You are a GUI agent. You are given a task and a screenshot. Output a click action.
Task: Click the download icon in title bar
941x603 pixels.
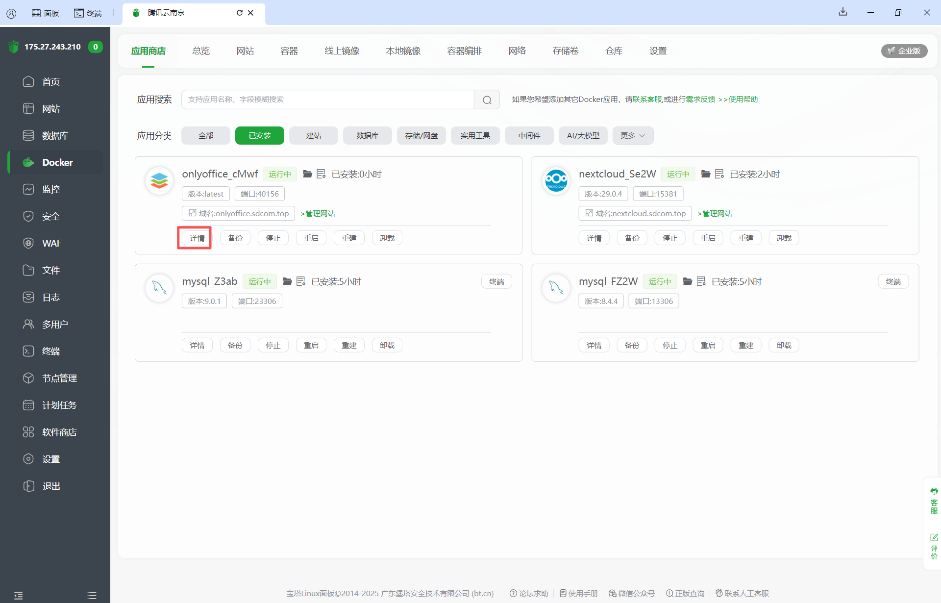842,12
